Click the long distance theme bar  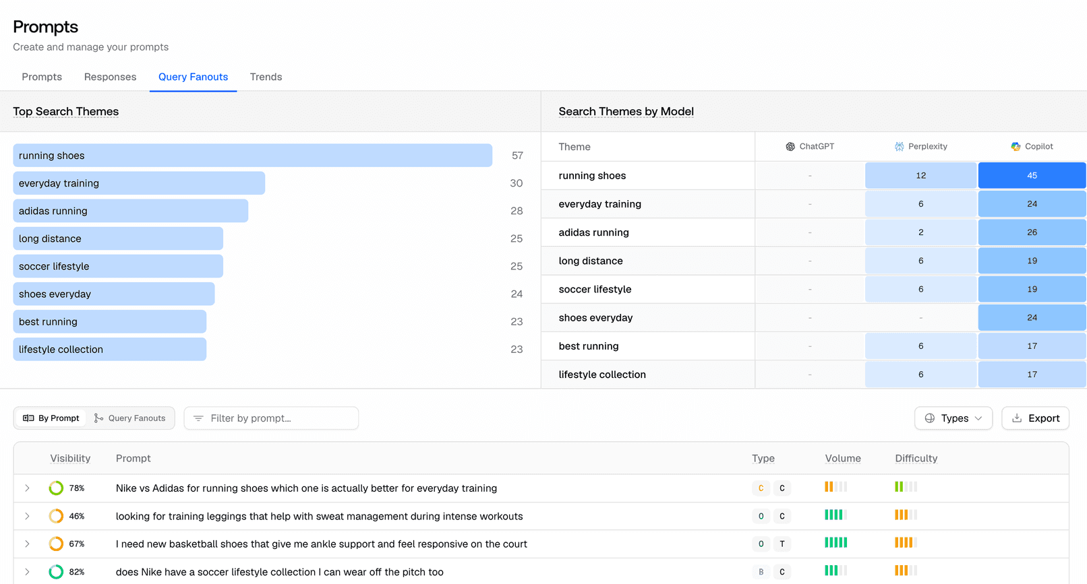pyautogui.click(x=118, y=238)
